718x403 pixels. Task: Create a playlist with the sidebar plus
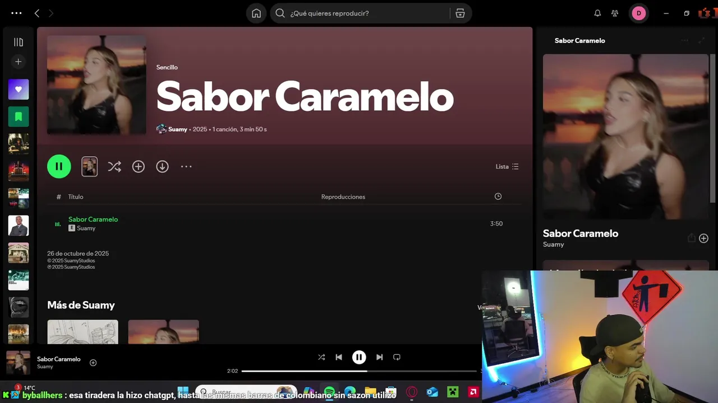pyautogui.click(x=19, y=62)
